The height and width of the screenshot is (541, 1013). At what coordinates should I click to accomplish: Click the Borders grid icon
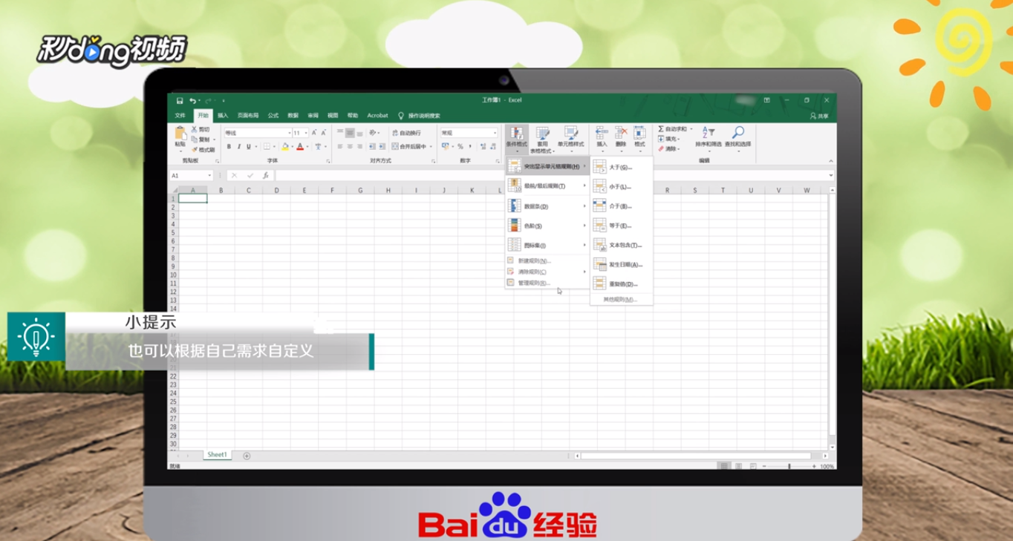[267, 147]
